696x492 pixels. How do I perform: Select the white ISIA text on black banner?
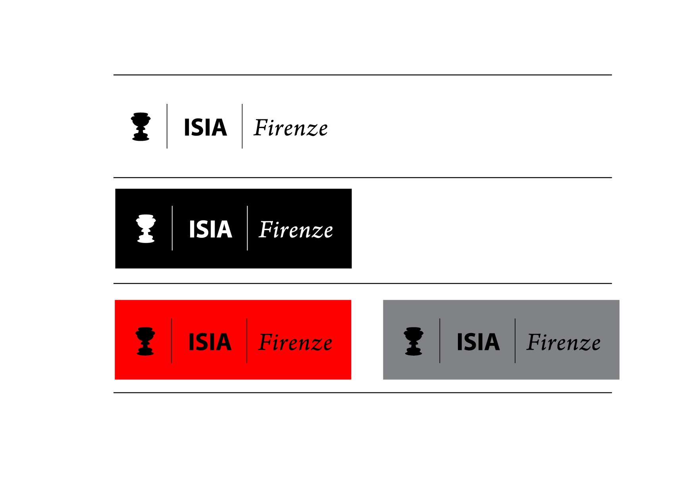[x=210, y=230]
